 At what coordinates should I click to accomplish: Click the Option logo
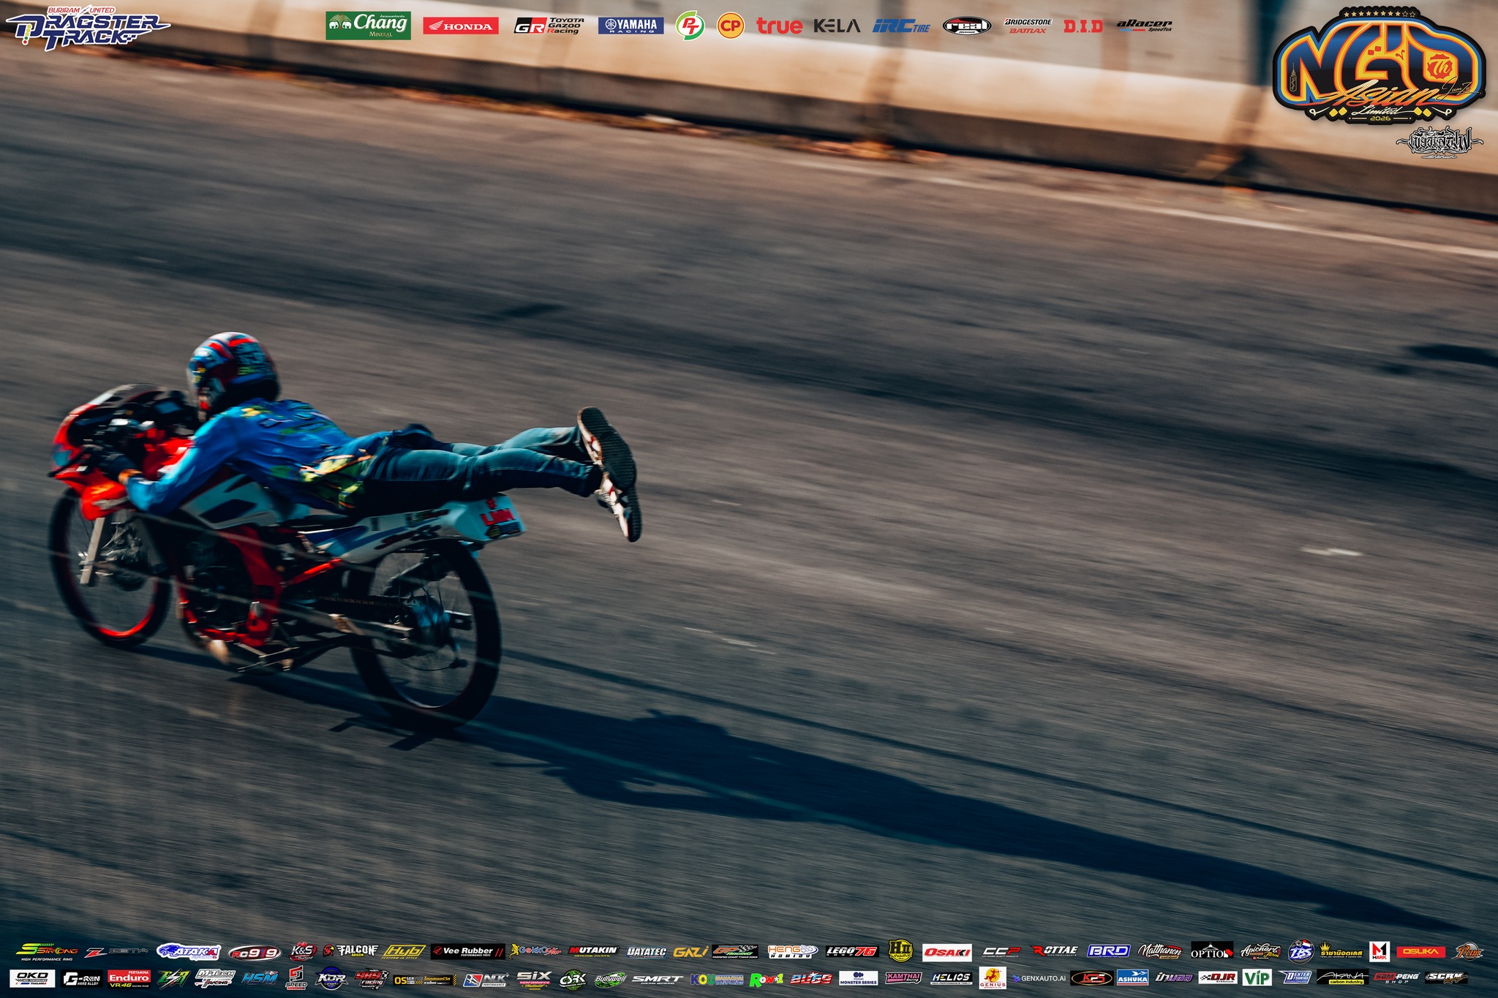1212,951
